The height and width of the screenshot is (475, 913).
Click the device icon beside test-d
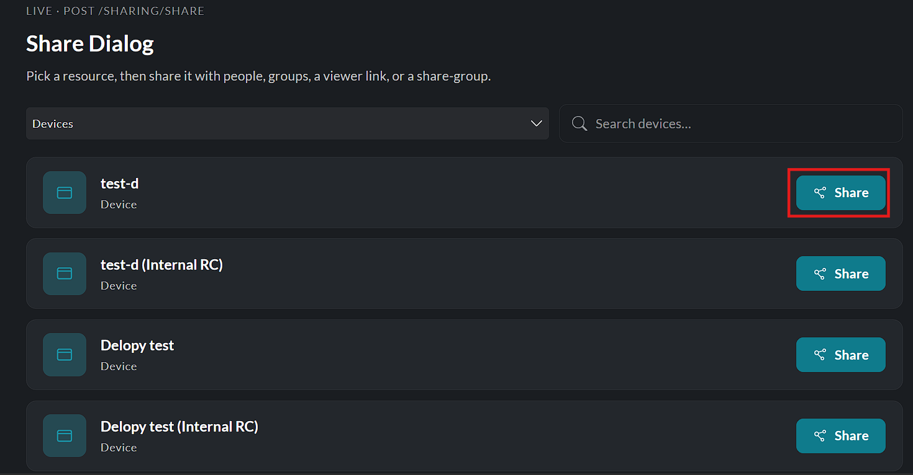tap(65, 193)
